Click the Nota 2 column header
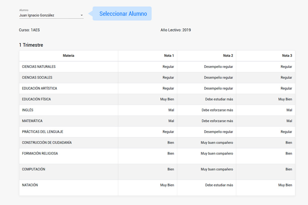The image size is (308, 205). coord(228,56)
